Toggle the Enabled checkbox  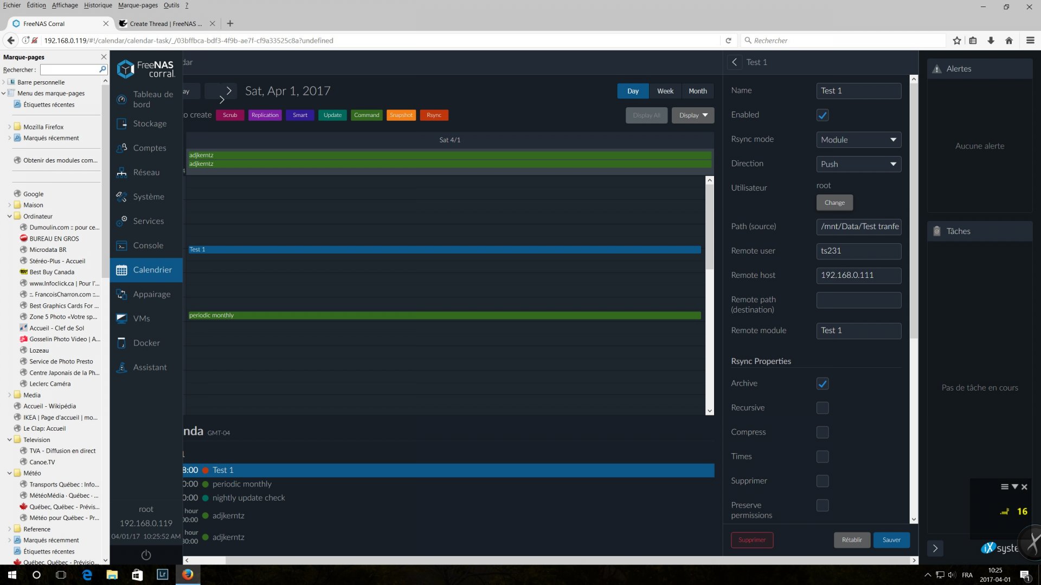(822, 115)
